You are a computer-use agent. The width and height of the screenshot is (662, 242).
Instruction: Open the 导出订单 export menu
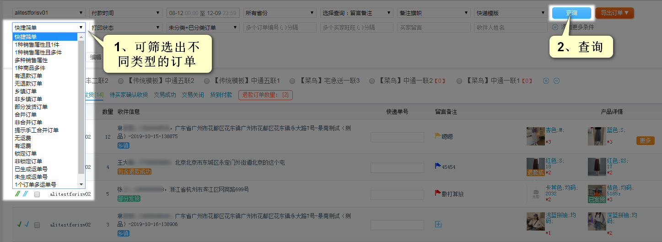pos(614,13)
